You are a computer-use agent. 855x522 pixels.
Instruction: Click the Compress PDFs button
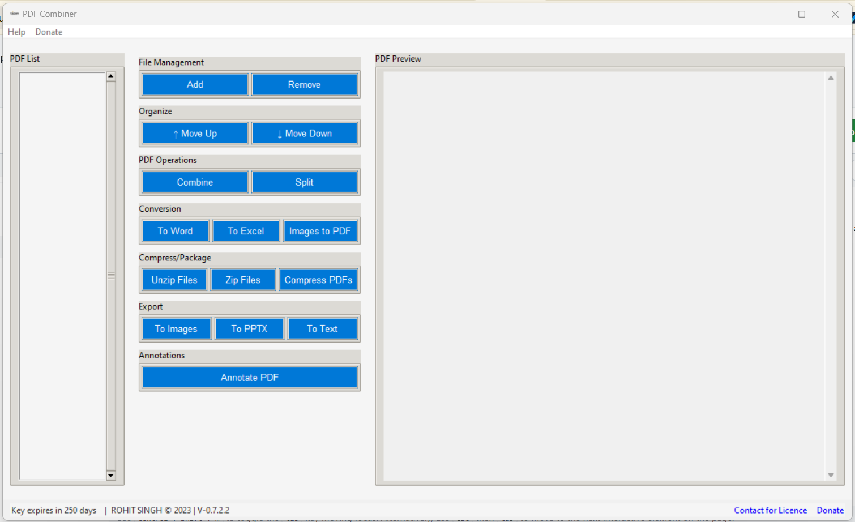[x=318, y=280]
